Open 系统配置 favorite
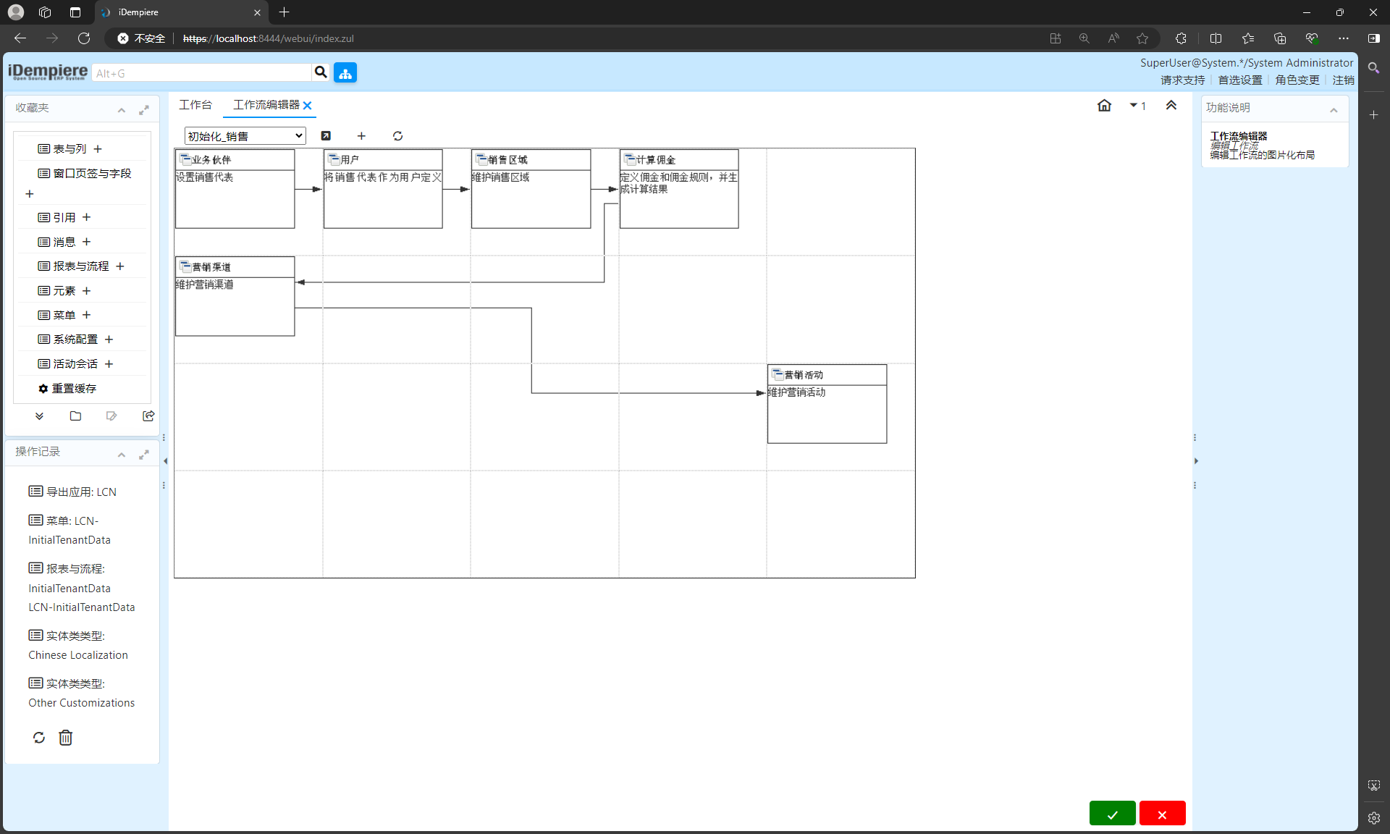This screenshot has height=834, width=1390. click(67, 340)
